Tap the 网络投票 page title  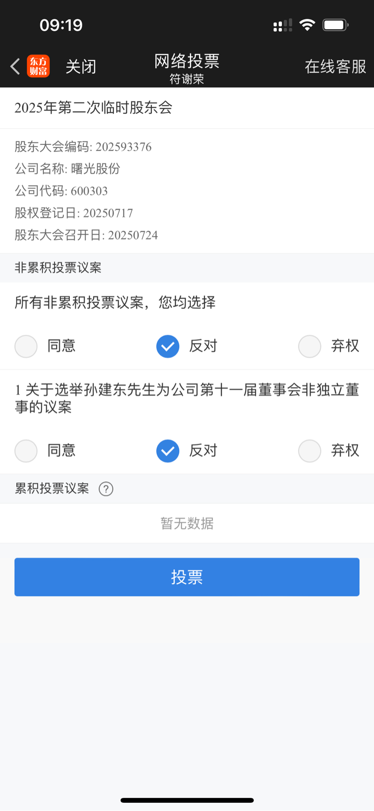click(187, 61)
